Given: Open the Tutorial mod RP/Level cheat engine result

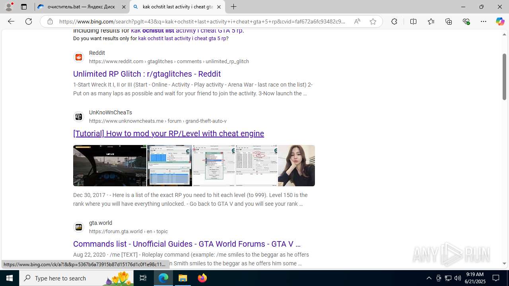Looking at the screenshot, I should [x=169, y=133].
